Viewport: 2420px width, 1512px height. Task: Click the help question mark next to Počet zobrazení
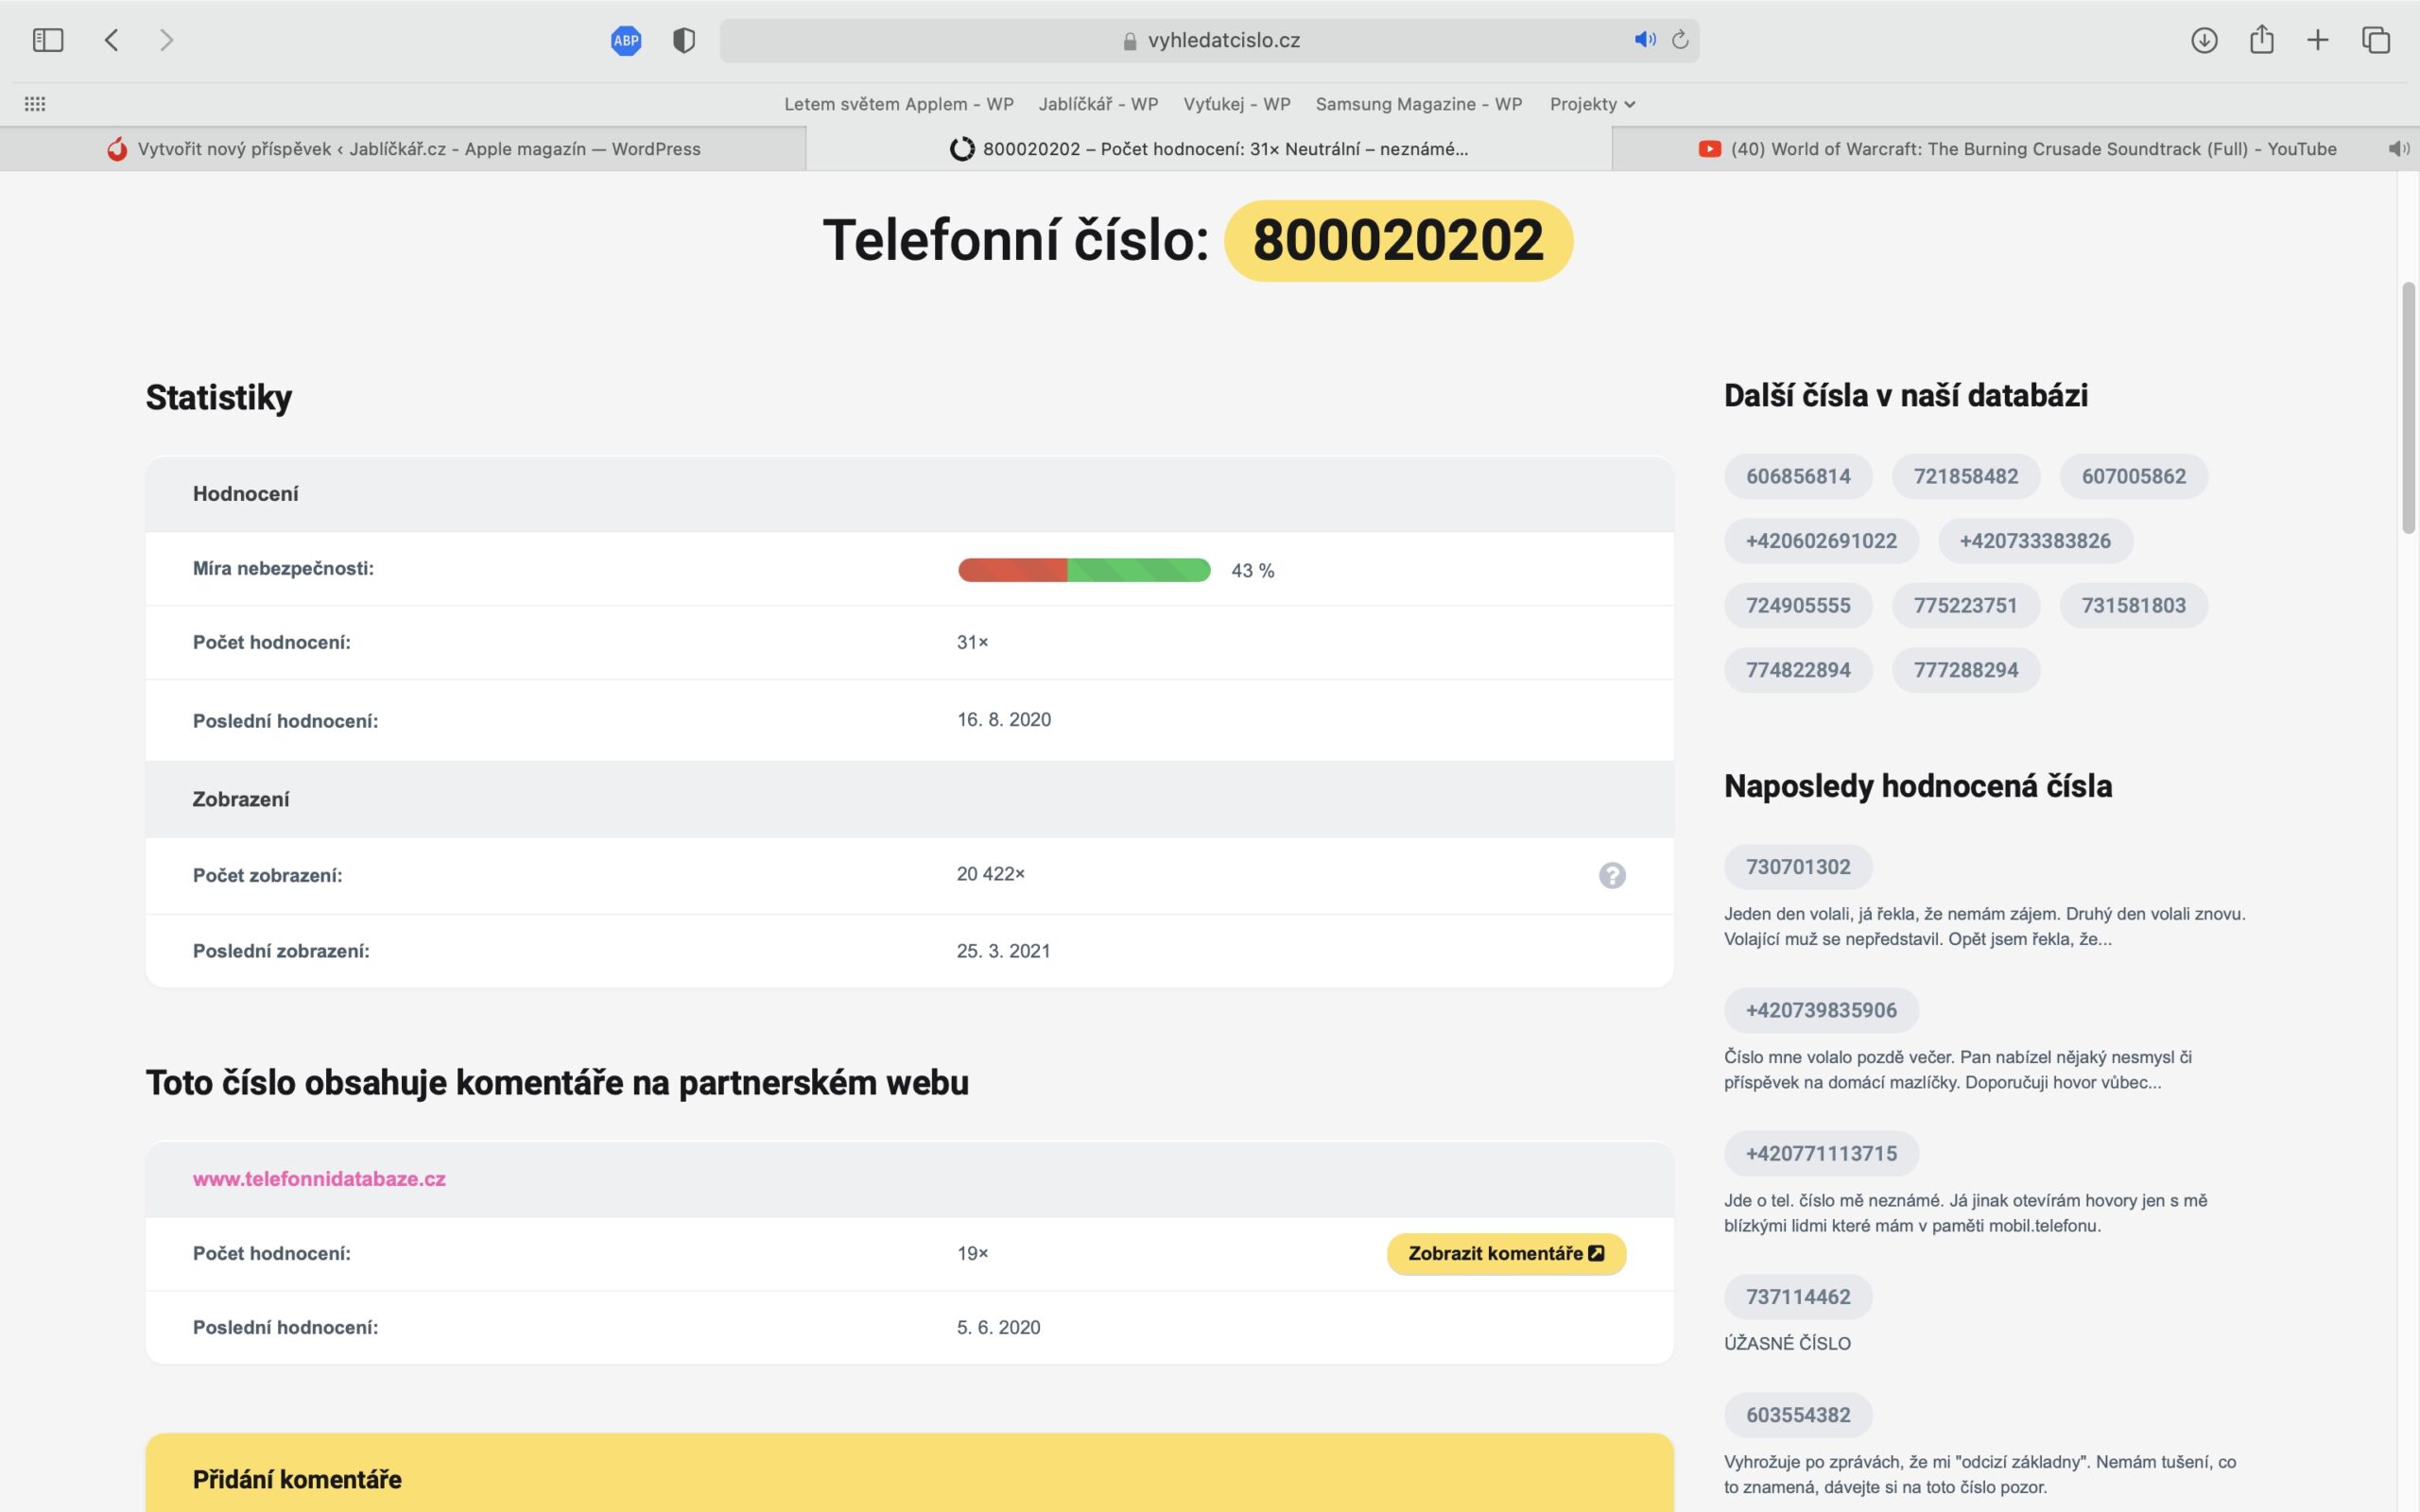[x=1614, y=875]
